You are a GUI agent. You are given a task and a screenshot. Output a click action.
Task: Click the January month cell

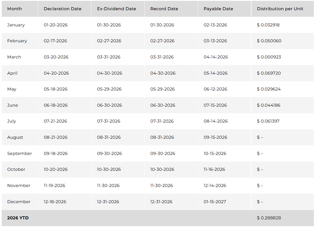(x=16, y=25)
